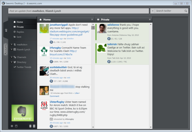This screenshot has width=192, height=132.
Task: Click Private column scroll up arrow
Action: click(x=150, y=24)
